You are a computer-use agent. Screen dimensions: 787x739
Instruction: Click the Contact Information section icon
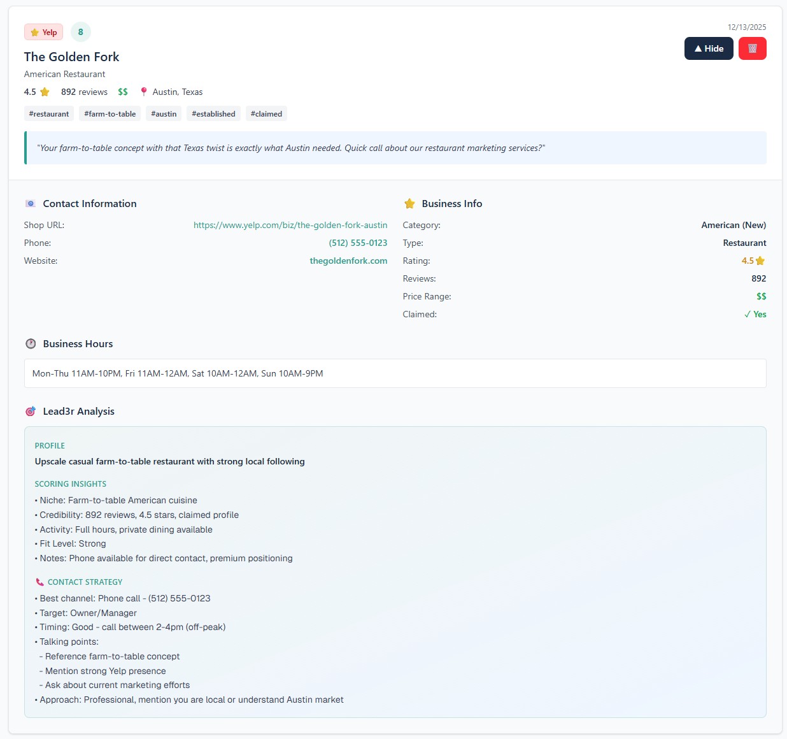tap(31, 204)
